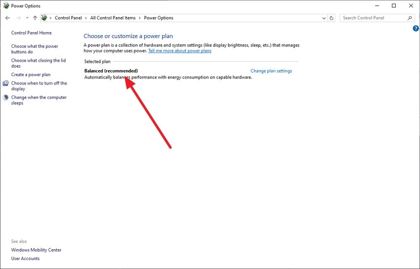Open Control Panel Home

31,33
